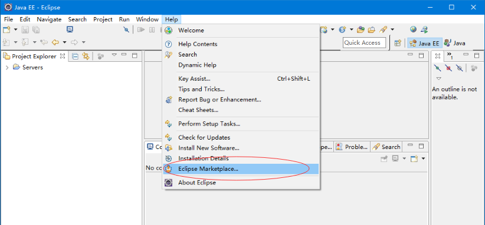Select Install New Software menu entry
Image resolution: width=485 pixels, height=225 pixels.
click(x=241, y=148)
